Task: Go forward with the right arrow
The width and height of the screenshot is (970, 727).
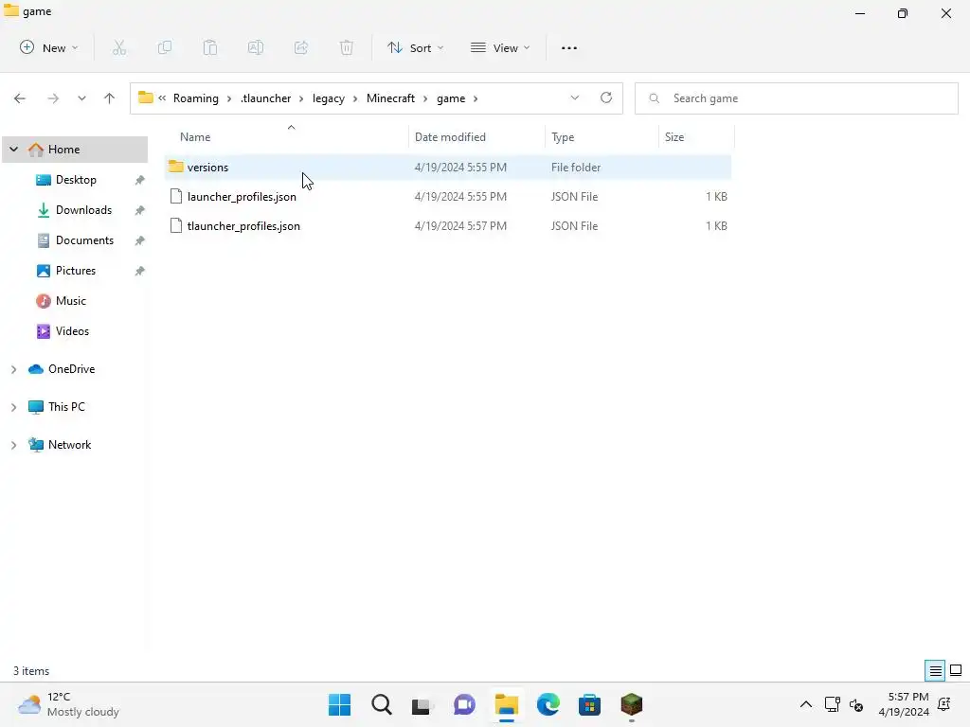Action: pos(53,98)
